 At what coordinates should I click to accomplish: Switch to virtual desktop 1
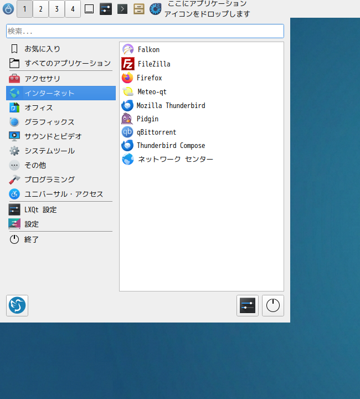click(25, 9)
